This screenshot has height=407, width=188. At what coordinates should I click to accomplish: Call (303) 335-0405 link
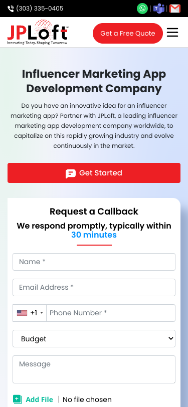pyautogui.click(x=40, y=9)
